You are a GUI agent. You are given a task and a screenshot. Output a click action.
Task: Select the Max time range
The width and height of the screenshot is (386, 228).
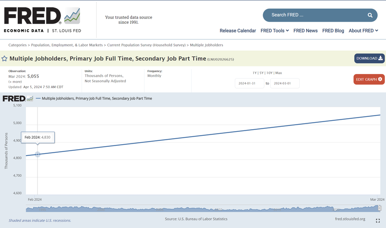click(x=278, y=73)
